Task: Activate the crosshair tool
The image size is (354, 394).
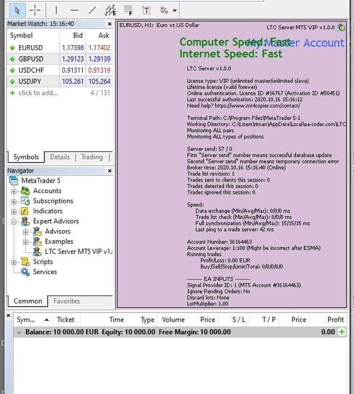Action: tap(35, 10)
